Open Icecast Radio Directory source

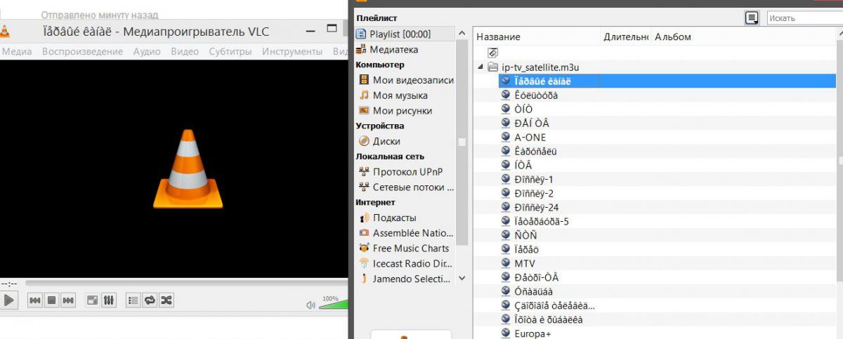click(x=412, y=263)
